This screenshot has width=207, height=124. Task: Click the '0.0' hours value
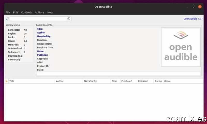click(25, 41)
